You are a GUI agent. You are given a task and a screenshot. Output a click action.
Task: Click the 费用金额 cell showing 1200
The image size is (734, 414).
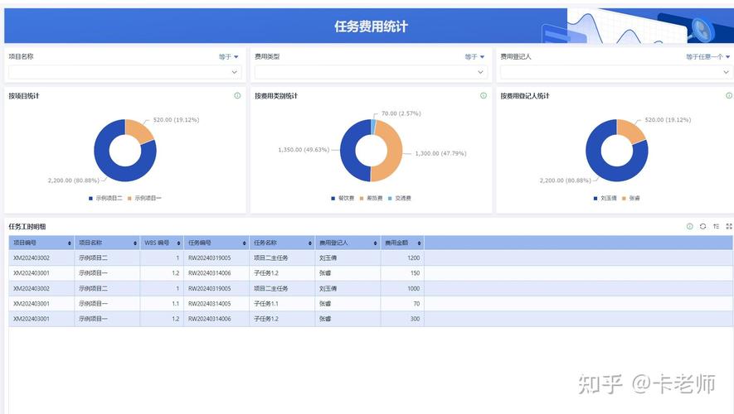402,258
